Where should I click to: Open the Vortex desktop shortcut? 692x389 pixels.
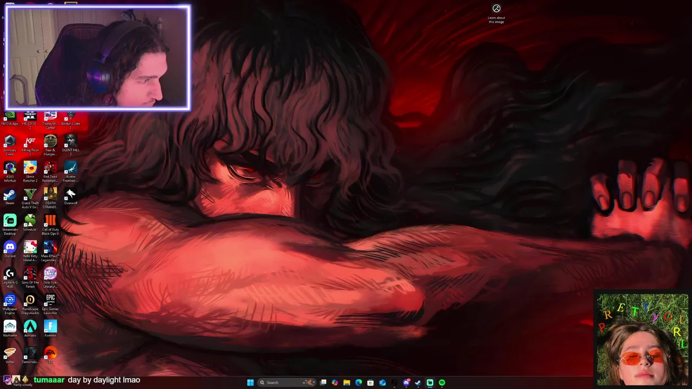[10, 356]
